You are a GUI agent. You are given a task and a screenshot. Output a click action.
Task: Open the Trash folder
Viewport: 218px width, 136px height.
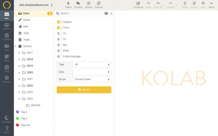34,40
